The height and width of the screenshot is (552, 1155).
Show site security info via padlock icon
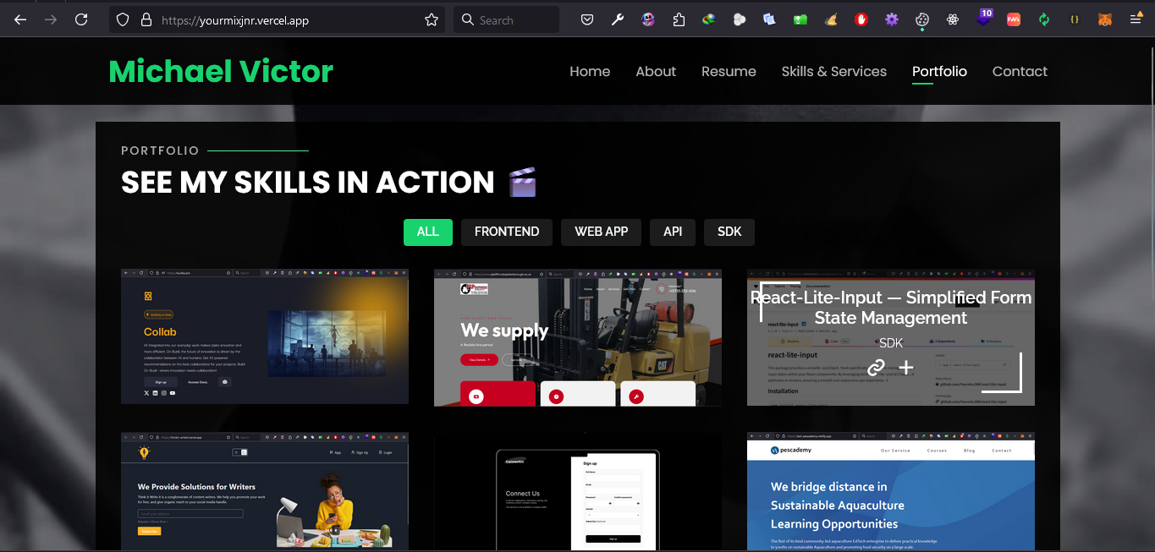(x=146, y=19)
